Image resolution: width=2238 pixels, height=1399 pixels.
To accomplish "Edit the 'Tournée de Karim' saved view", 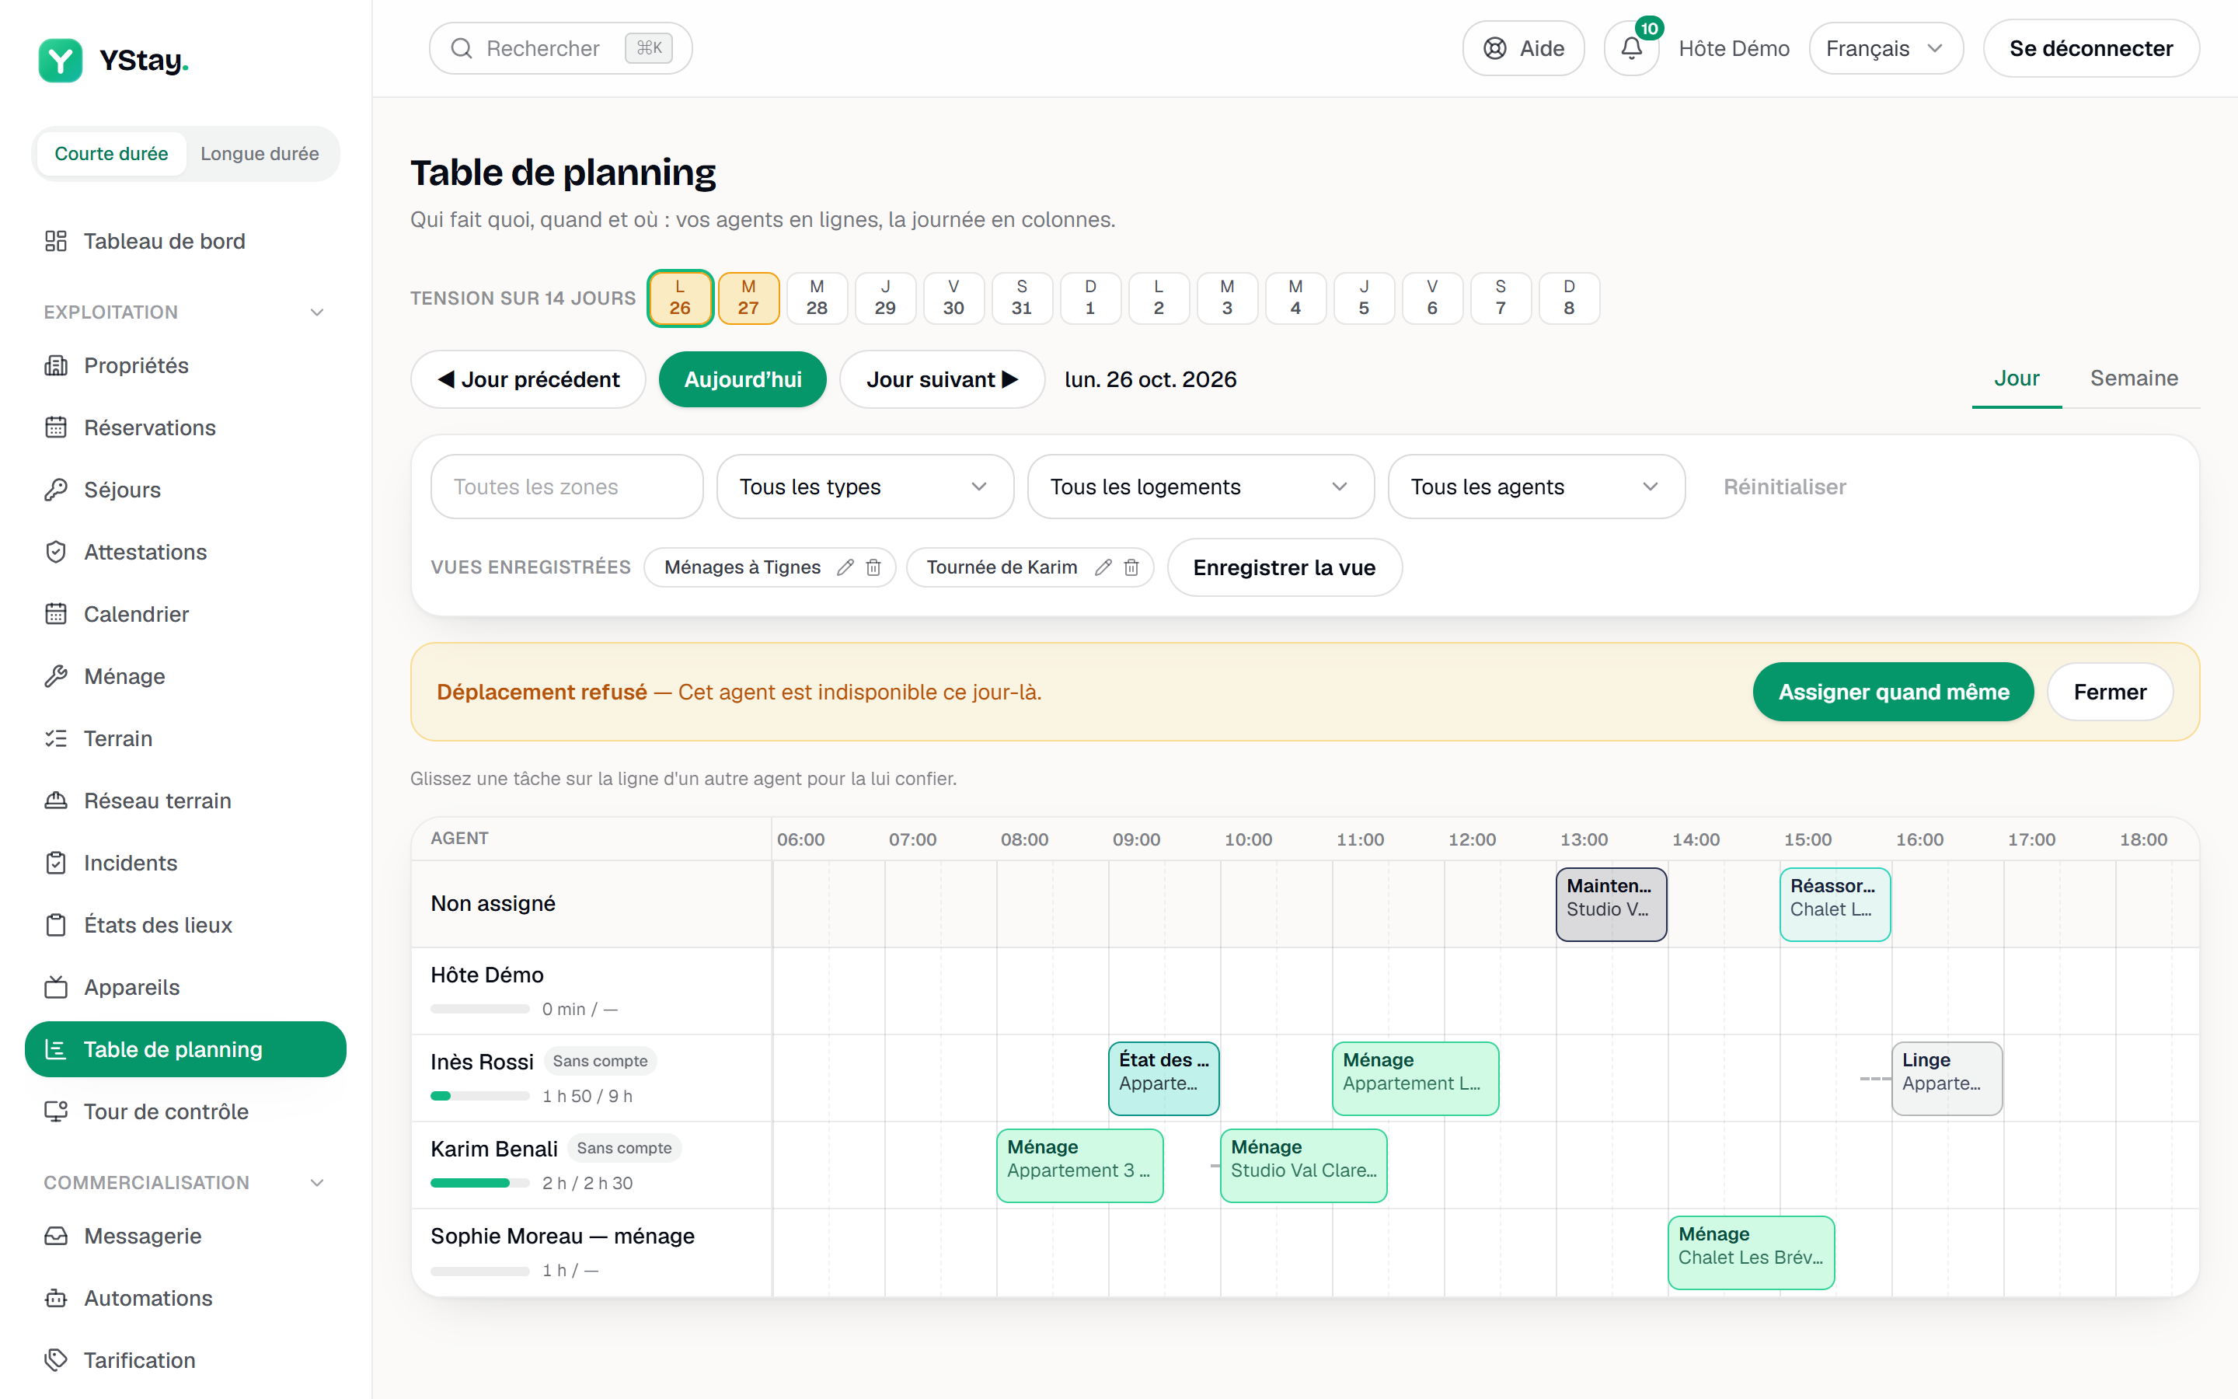I will 1103,567.
